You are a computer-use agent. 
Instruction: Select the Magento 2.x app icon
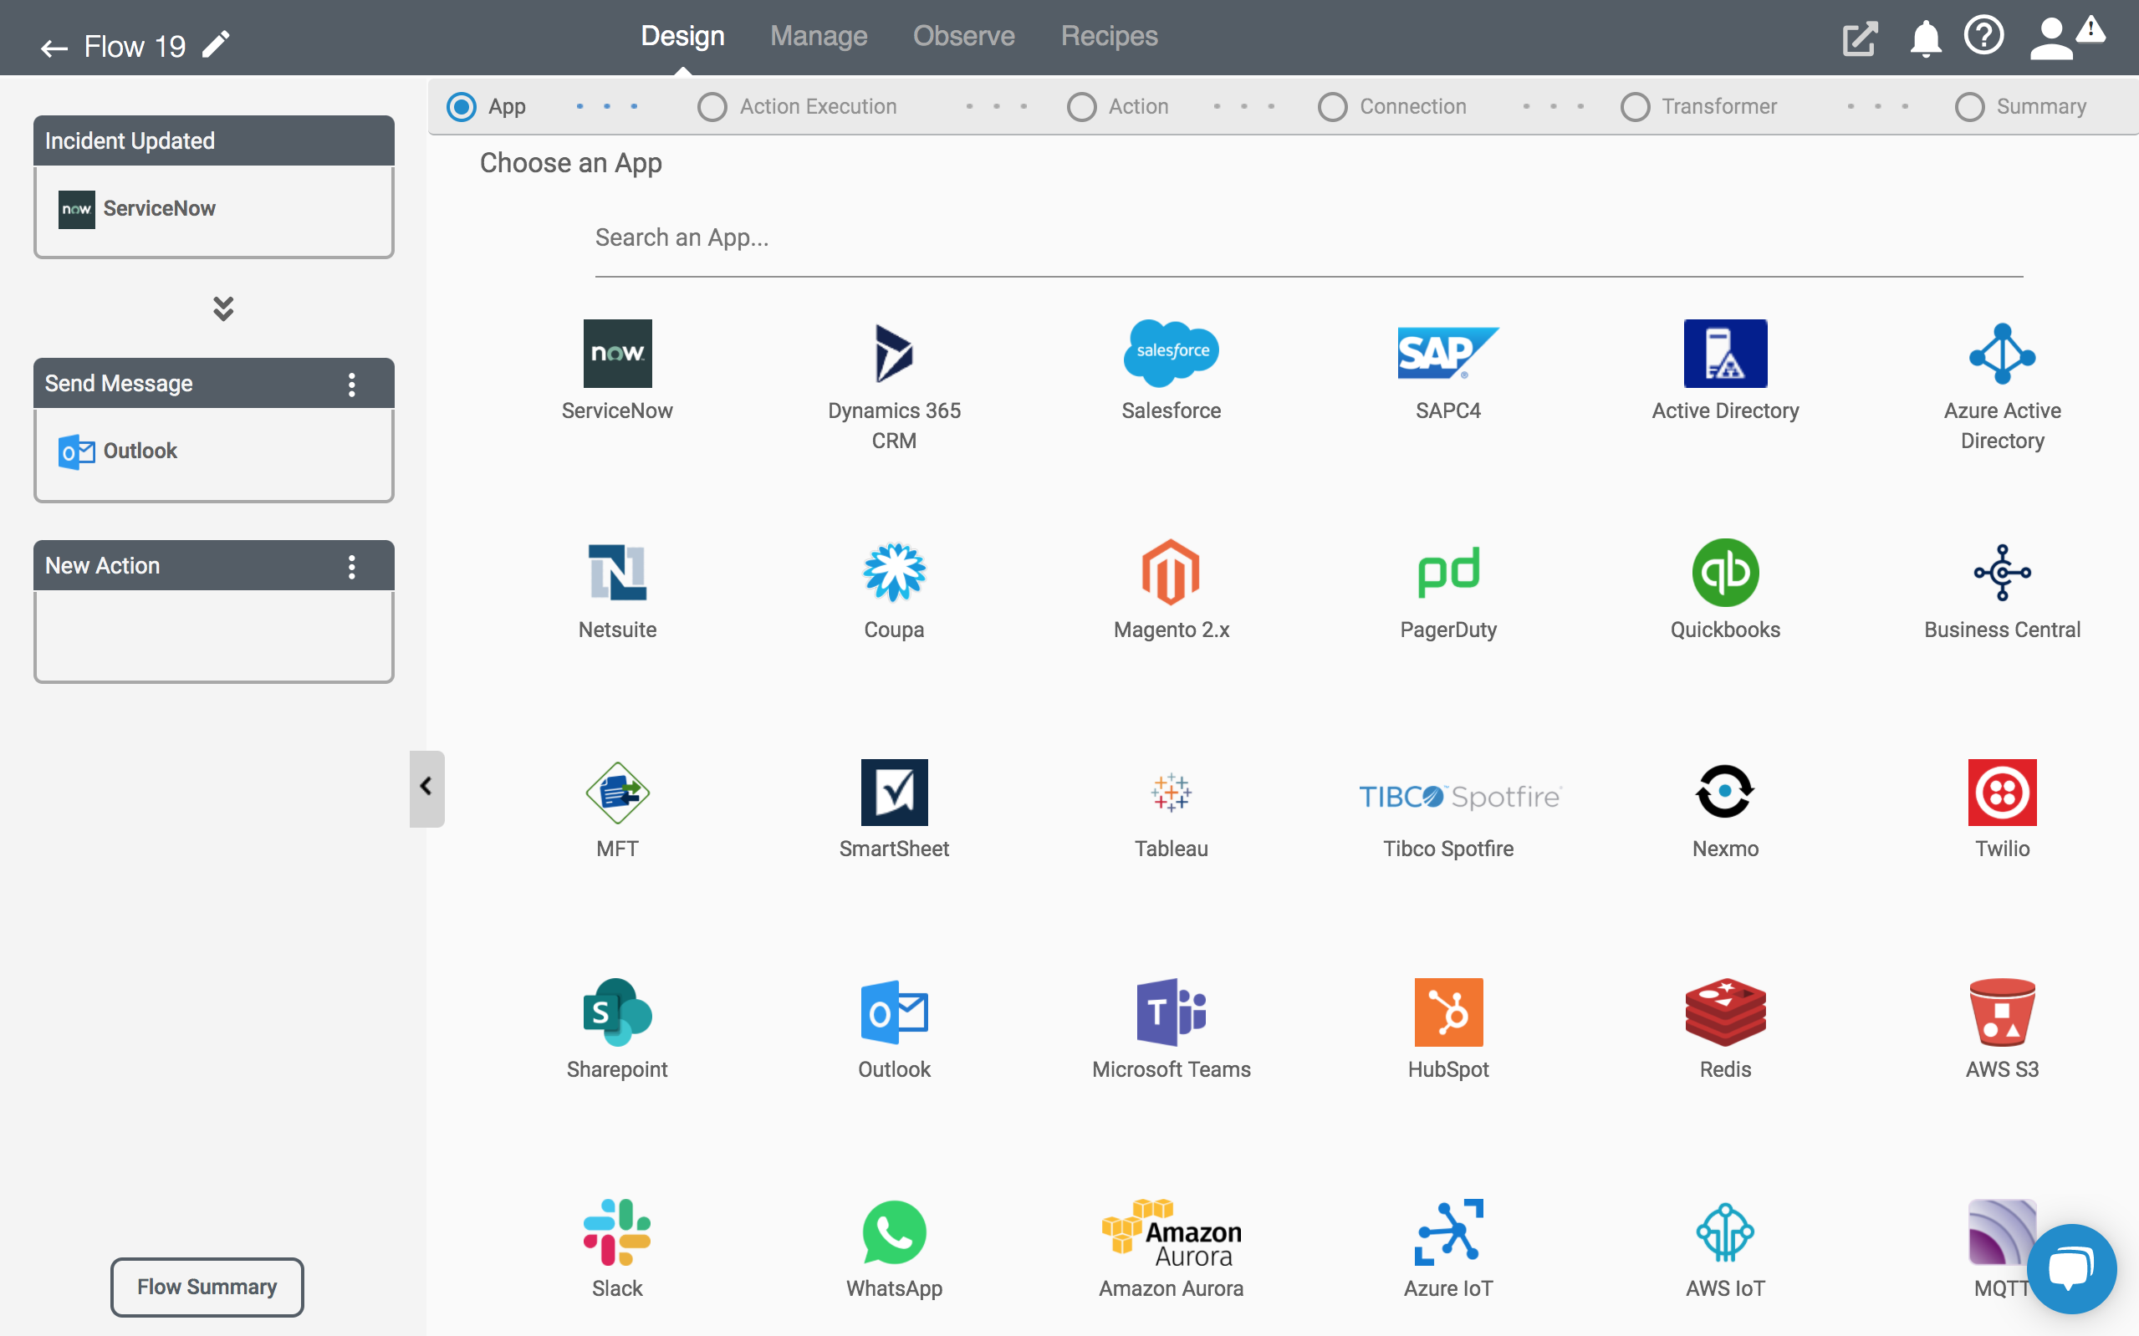[1171, 573]
